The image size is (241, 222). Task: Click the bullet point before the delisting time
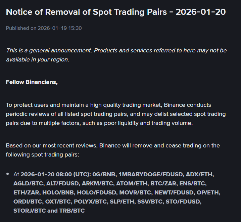coord(8,174)
